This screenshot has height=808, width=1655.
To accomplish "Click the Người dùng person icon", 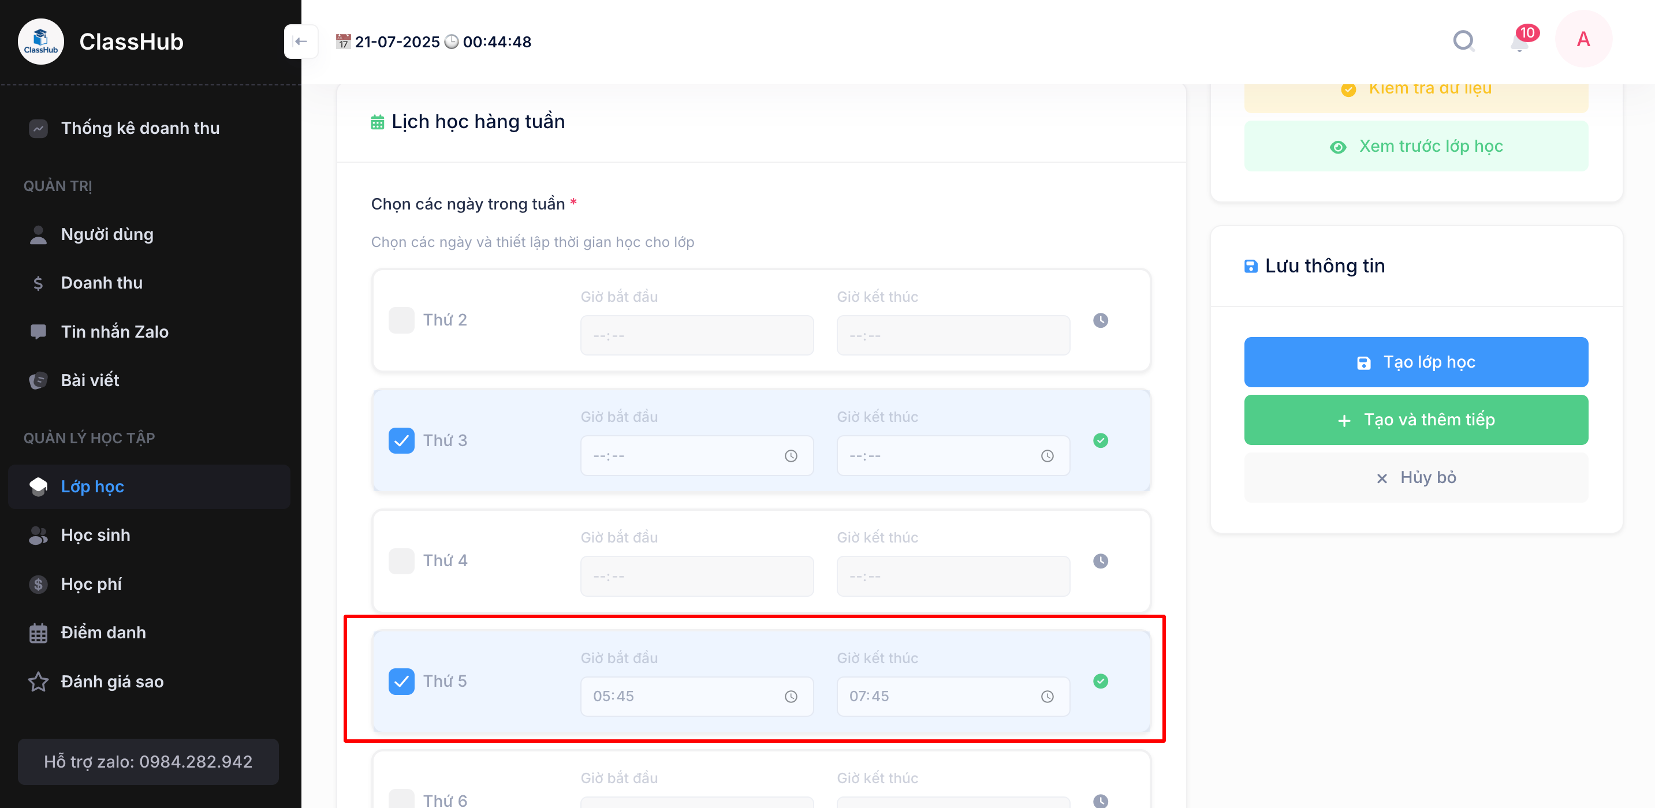I will coord(38,234).
